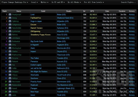The width and height of the screenshot is (138, 97).
Task: Open Armory link for Zworg
Action: click(x=132, y=18)
